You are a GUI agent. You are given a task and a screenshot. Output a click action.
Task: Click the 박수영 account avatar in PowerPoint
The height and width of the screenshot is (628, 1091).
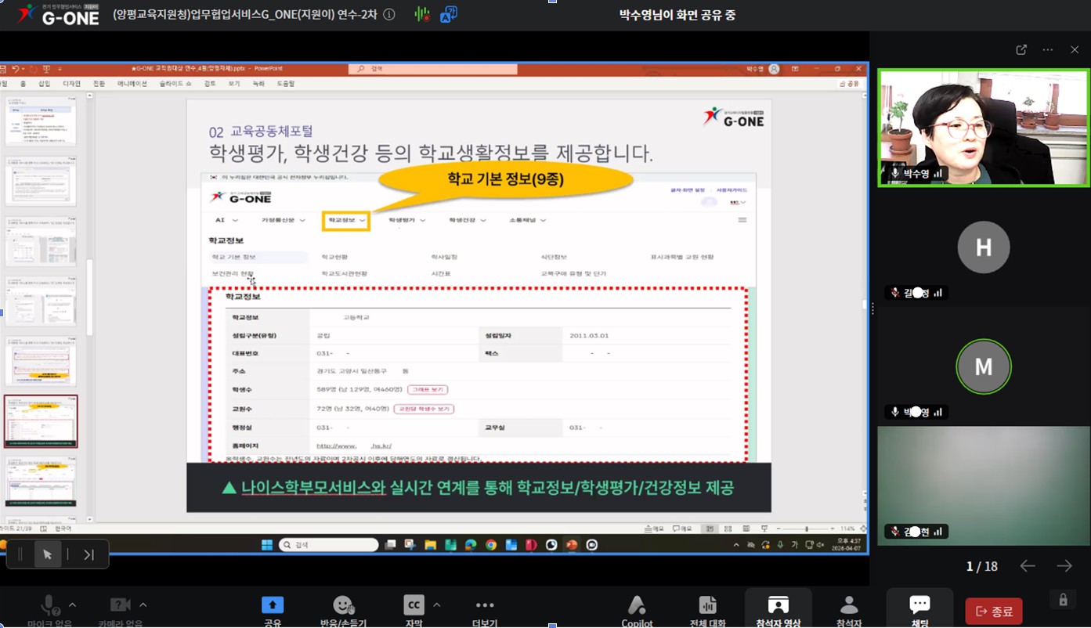tap(774, 69)
